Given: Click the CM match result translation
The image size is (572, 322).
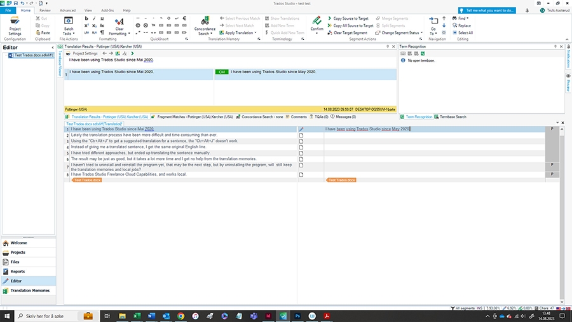Looking at the screenshot, I should (x=273, y=72).
